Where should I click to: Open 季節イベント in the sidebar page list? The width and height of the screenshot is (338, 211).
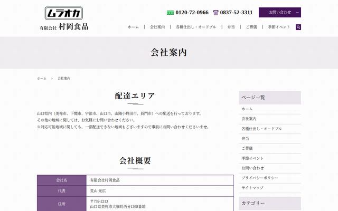pos(270,158)
